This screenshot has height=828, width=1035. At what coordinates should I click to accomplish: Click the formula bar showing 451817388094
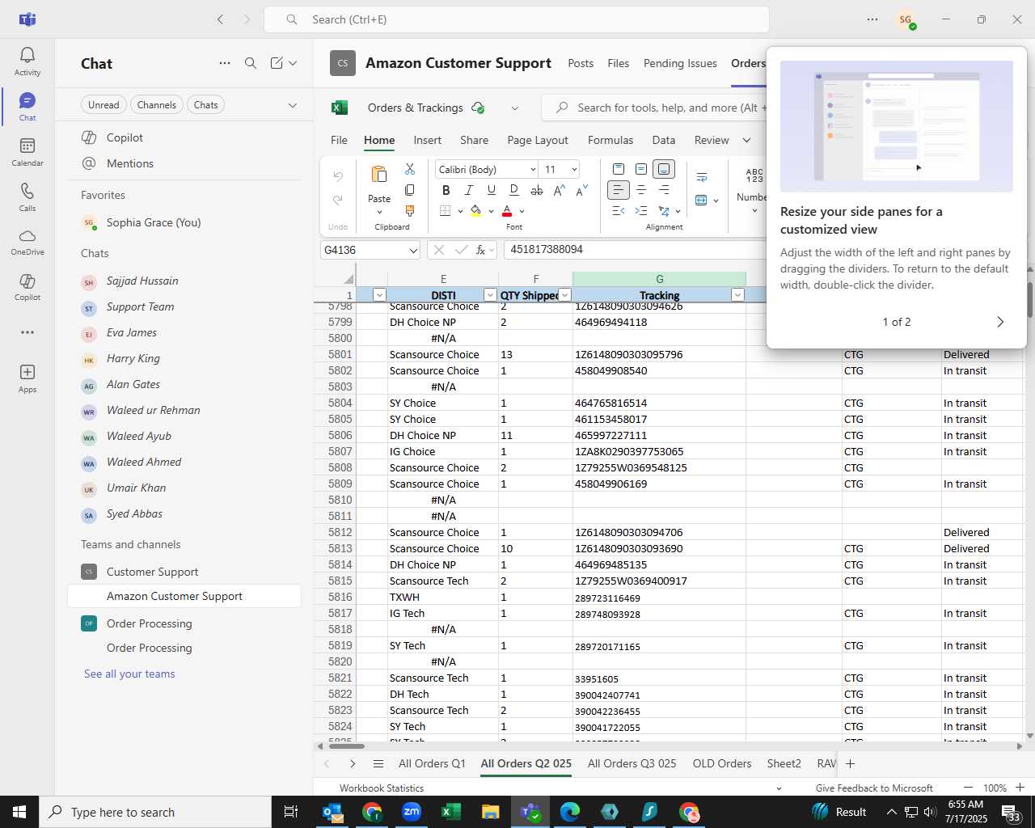coord(634,250)
